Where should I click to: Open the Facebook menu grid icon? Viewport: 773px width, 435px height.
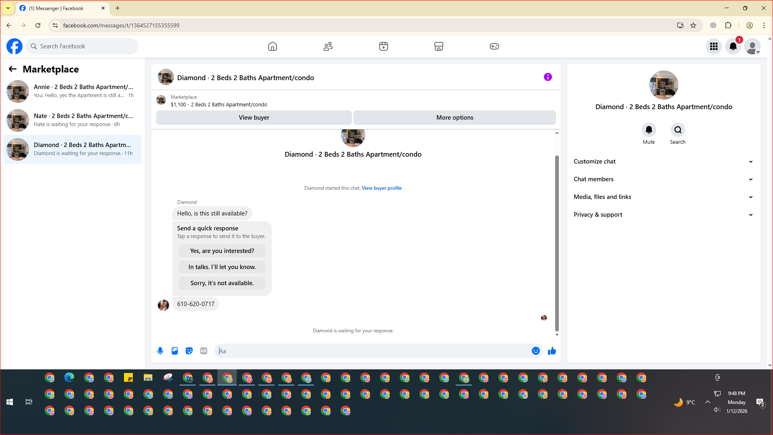[x=713, y=46]
